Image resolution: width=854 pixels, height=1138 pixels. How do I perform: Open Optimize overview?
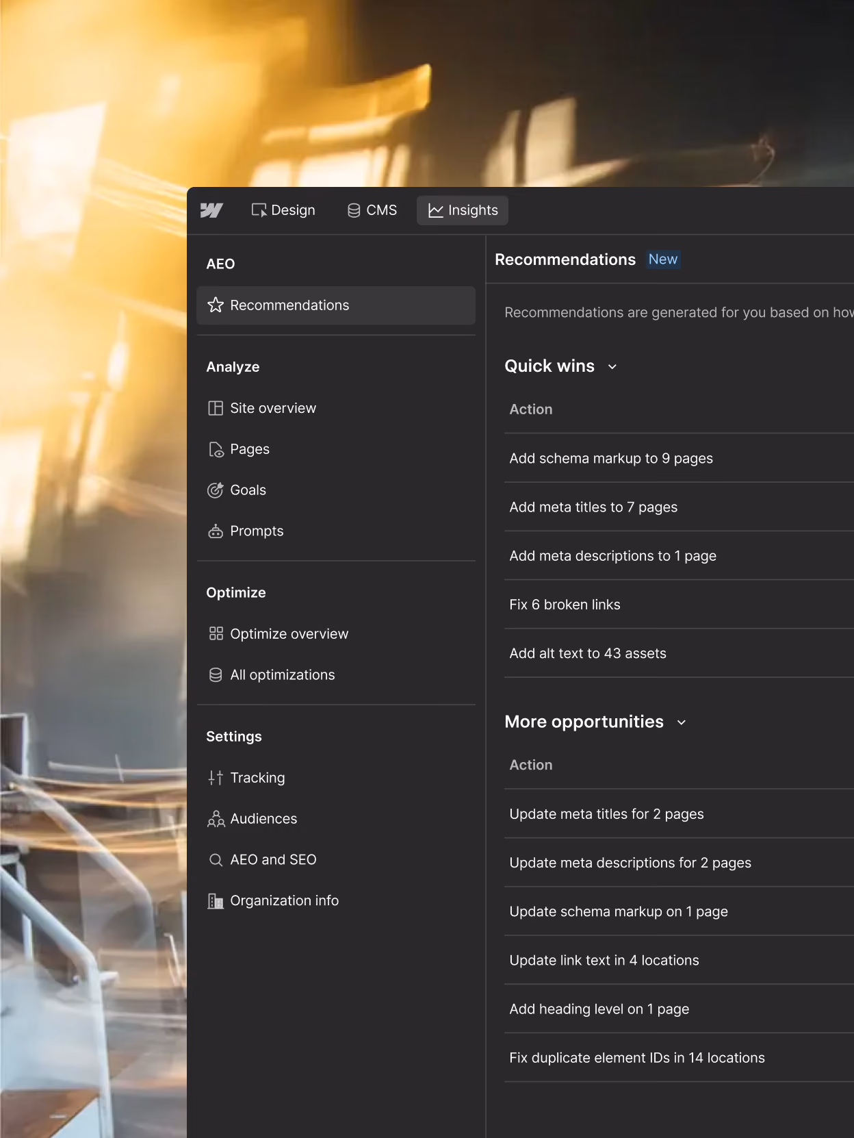pos(336,634)
